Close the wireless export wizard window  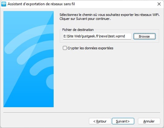(159, 4)
